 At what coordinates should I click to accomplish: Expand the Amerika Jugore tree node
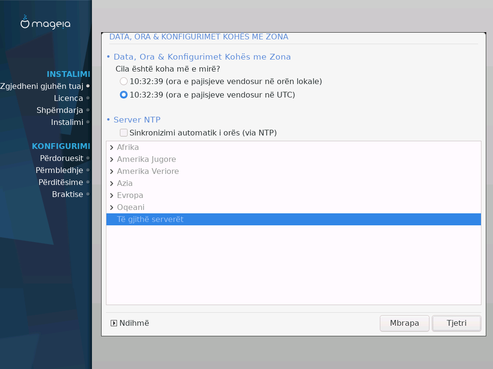112,160
